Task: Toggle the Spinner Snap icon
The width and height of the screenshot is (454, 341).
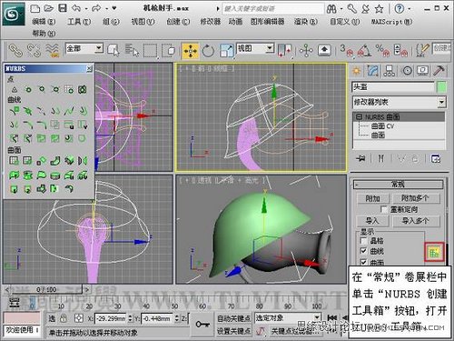Action: tap(400, 51)
